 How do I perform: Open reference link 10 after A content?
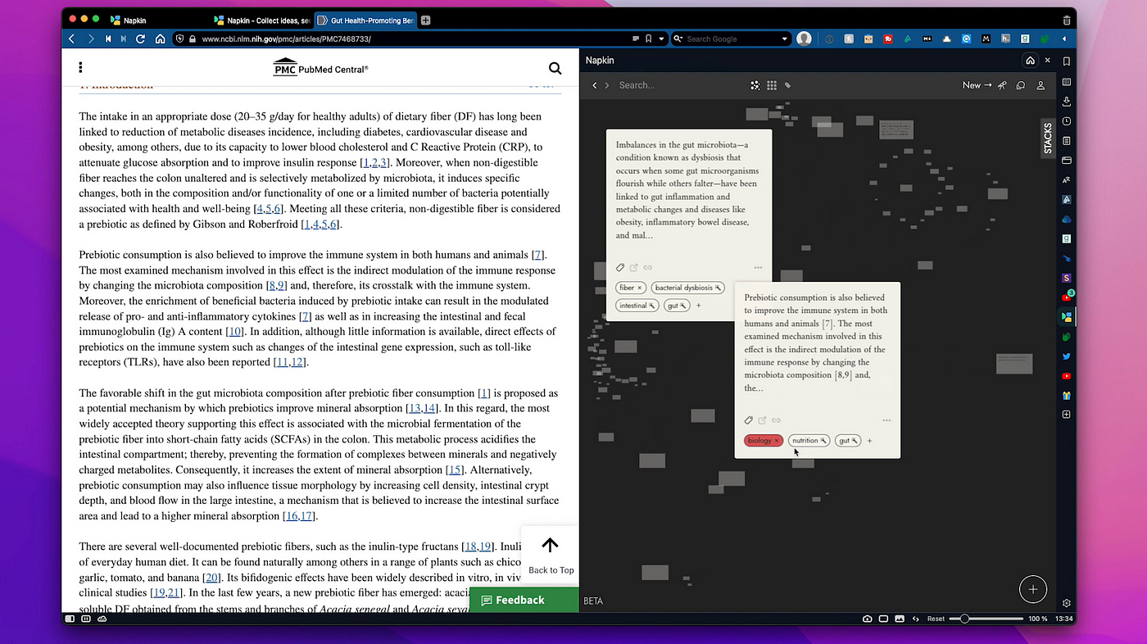point(234,331)
